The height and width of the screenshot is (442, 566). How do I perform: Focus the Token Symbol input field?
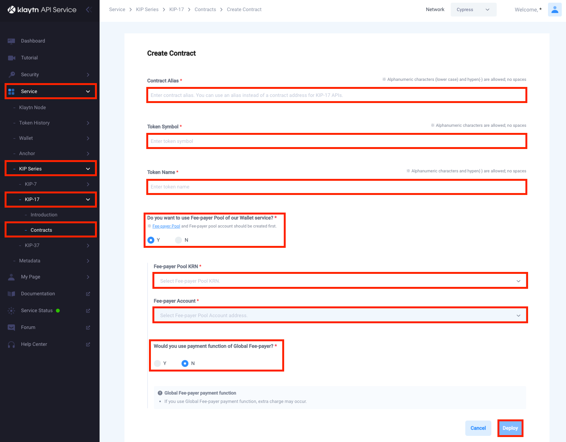pyautogui.click(x=337, y=141)
